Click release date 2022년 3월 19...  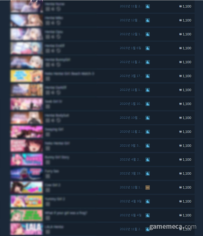[x=131, y=173]
